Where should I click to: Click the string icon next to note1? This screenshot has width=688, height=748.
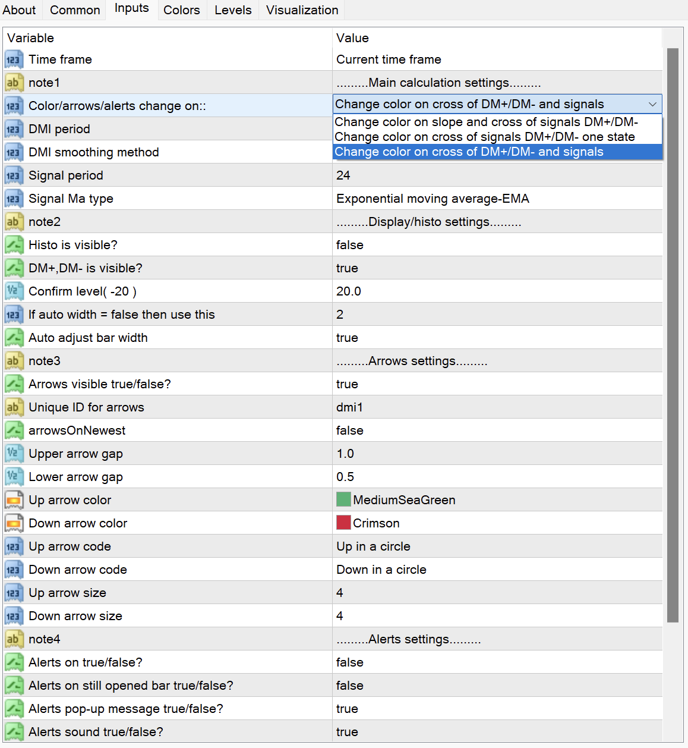(13, 83)
